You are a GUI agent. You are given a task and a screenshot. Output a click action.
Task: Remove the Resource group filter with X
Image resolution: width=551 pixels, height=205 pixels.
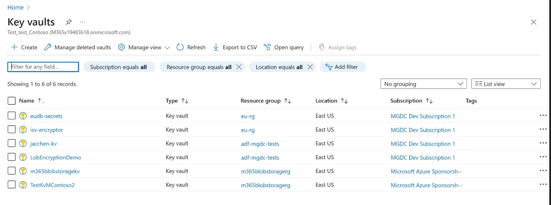(x=239, y=67)
